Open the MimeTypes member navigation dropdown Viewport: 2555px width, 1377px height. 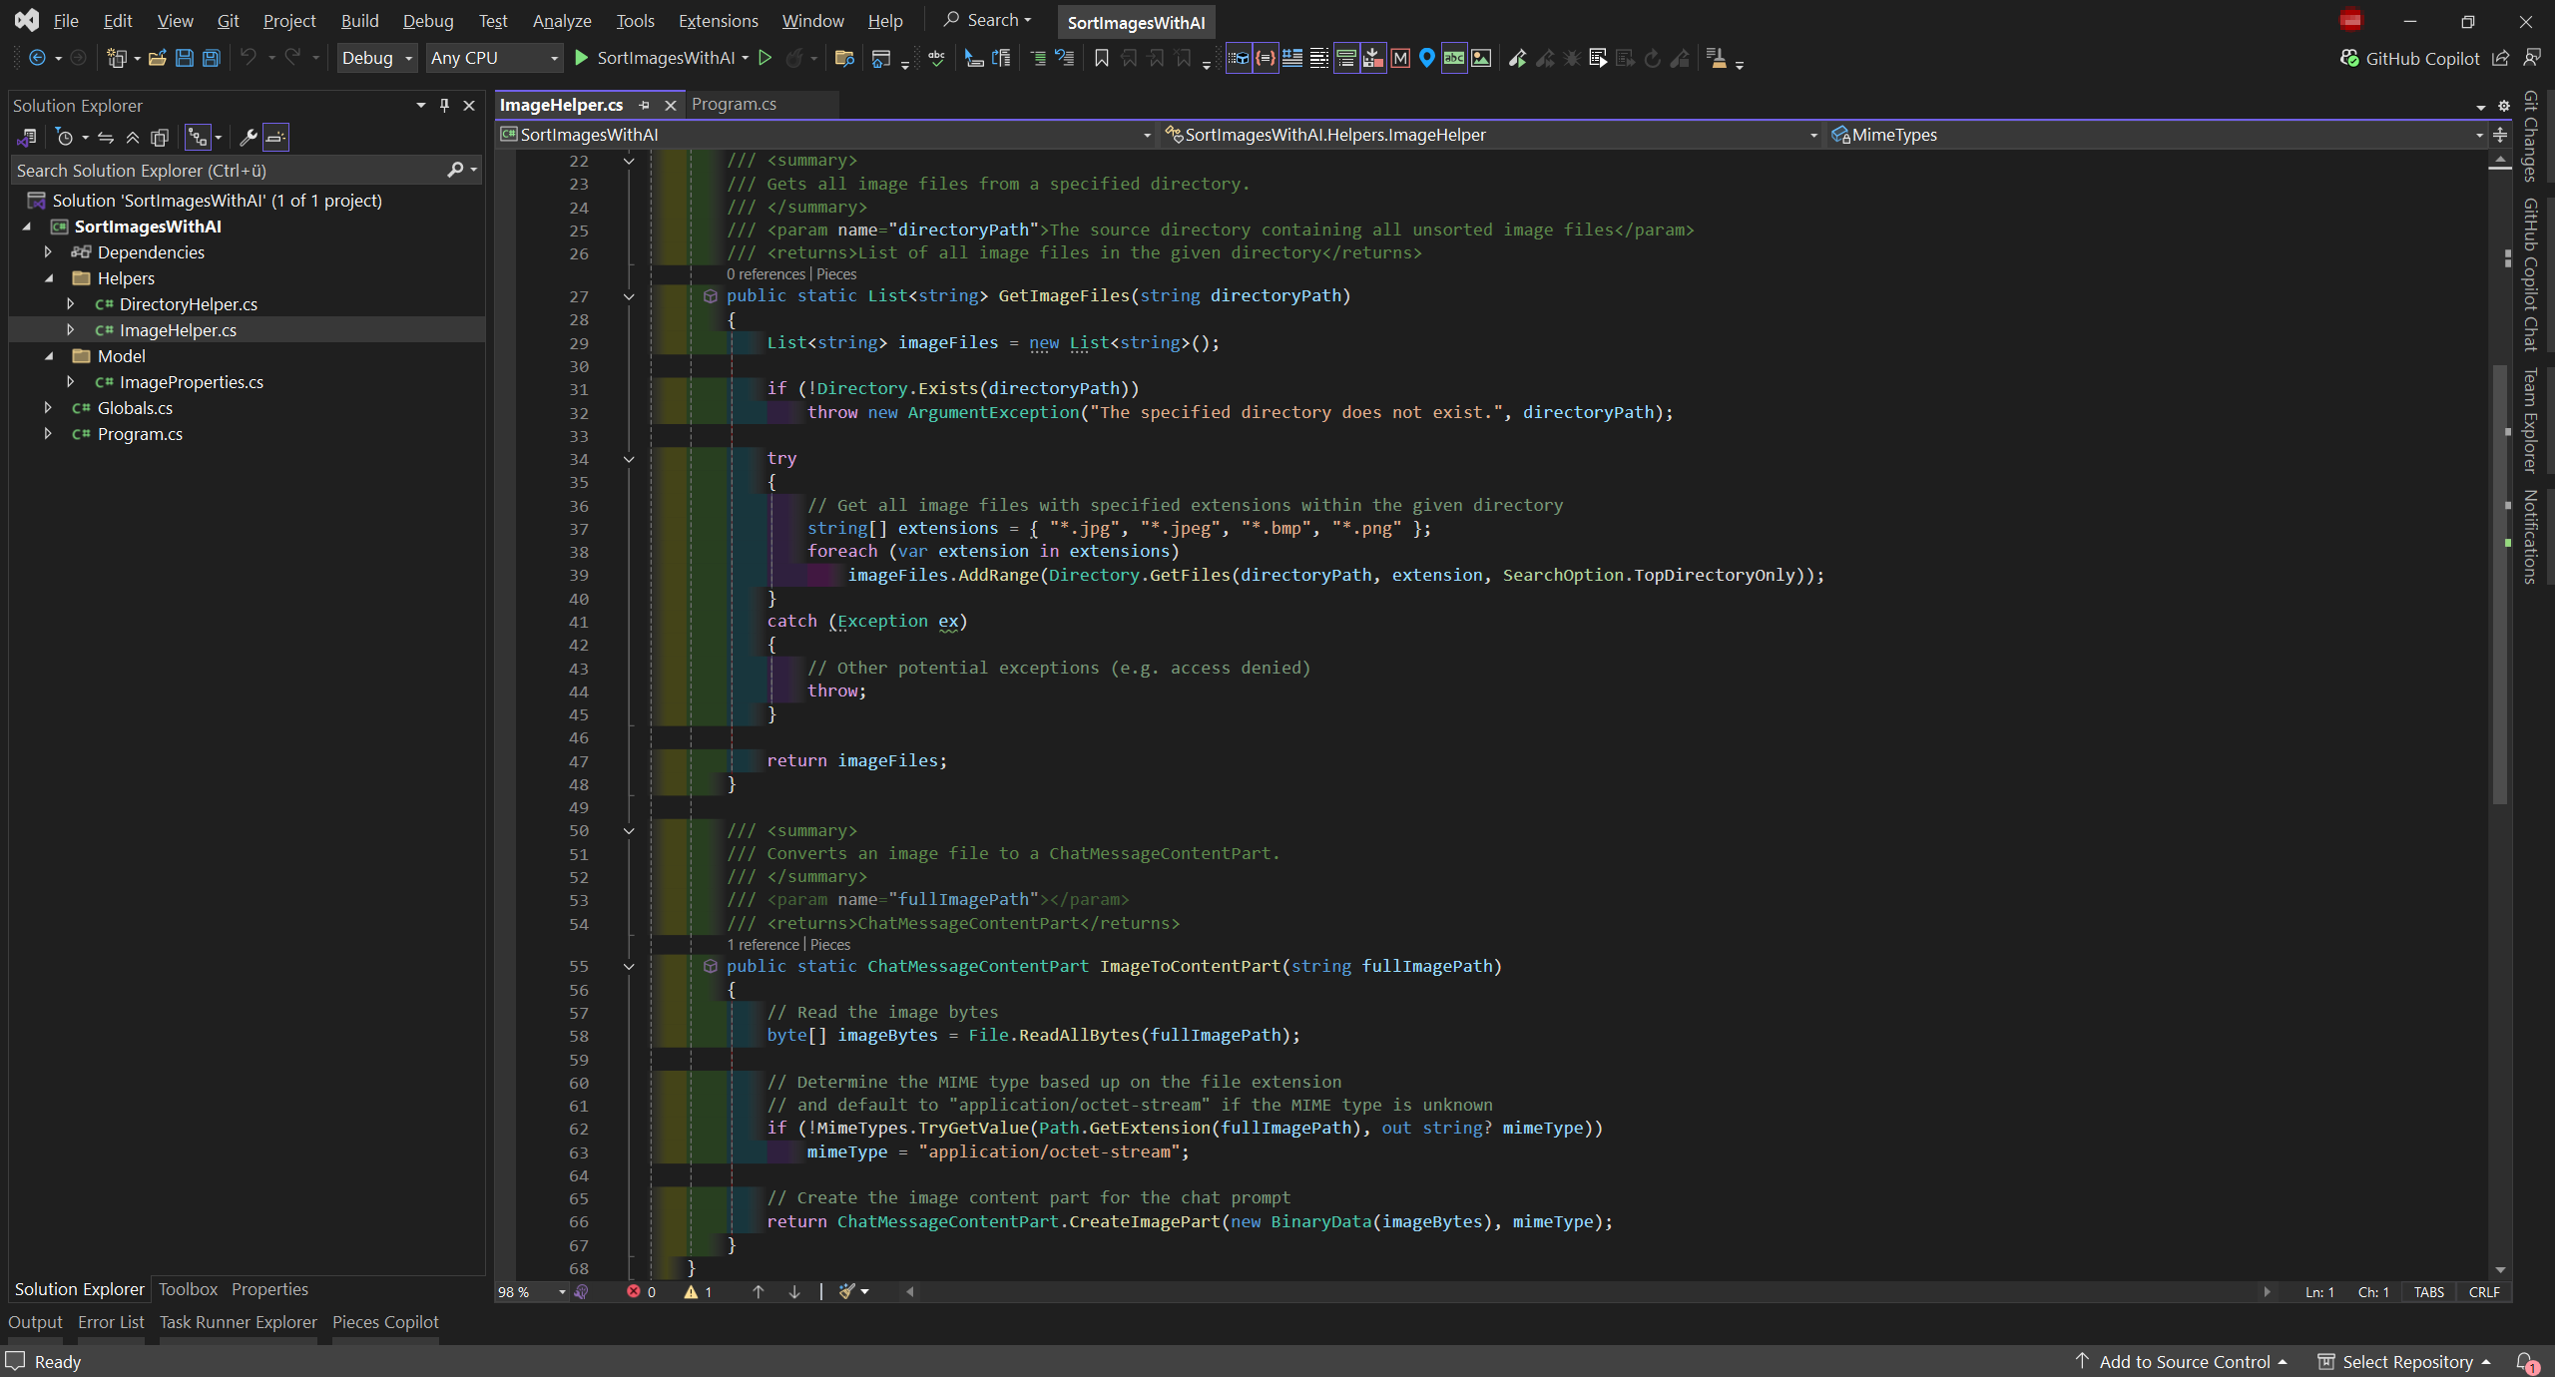tap(2159, 135)
